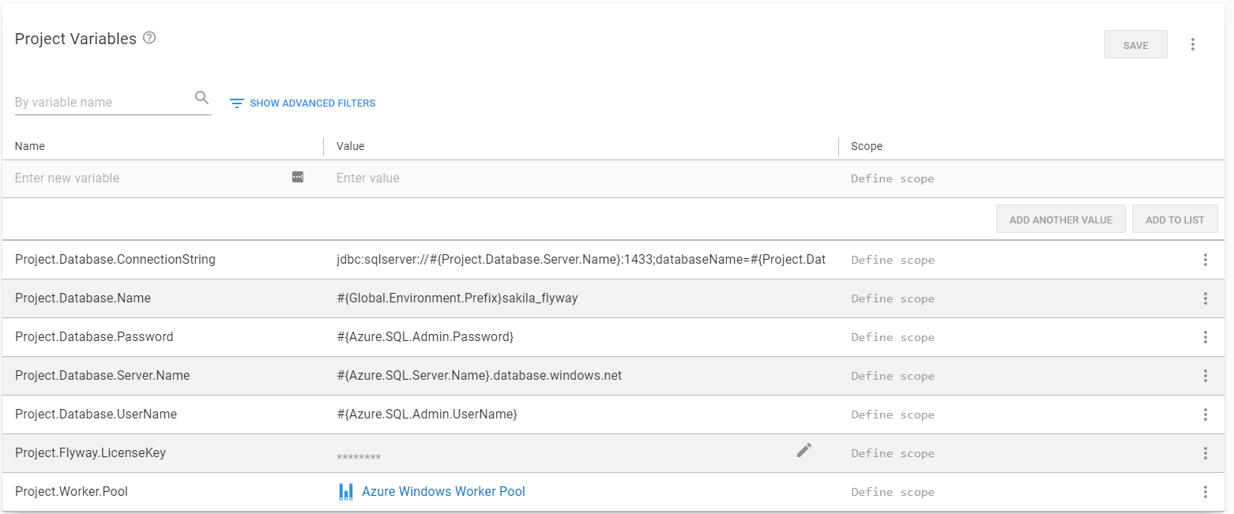Screen dimensions: 1234x514
Task: Open overflow menu for Project.Worker.Pool row
Action: tap(1206, 492)
